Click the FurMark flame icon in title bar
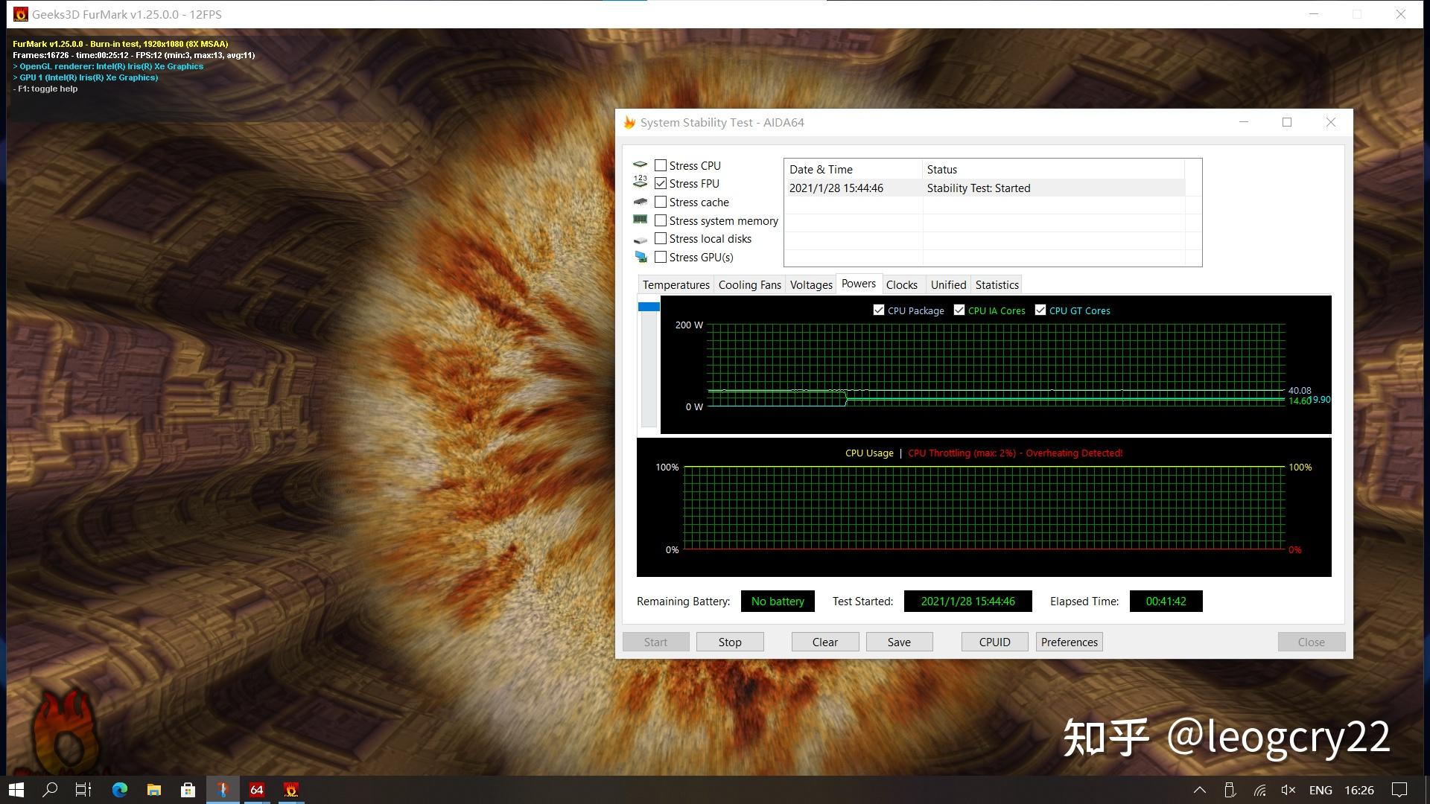This screenshot has height=804, width=1430. pyautogui.click(x=20, y=14)
